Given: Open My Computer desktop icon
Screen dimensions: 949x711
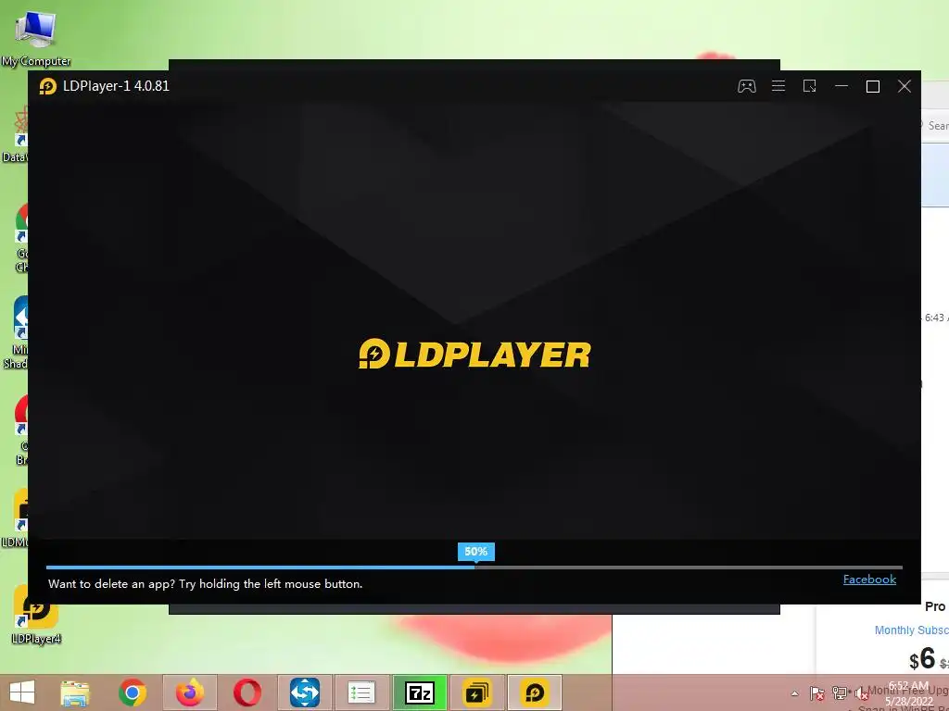Looking at the screenshot, I should point(36,37).
